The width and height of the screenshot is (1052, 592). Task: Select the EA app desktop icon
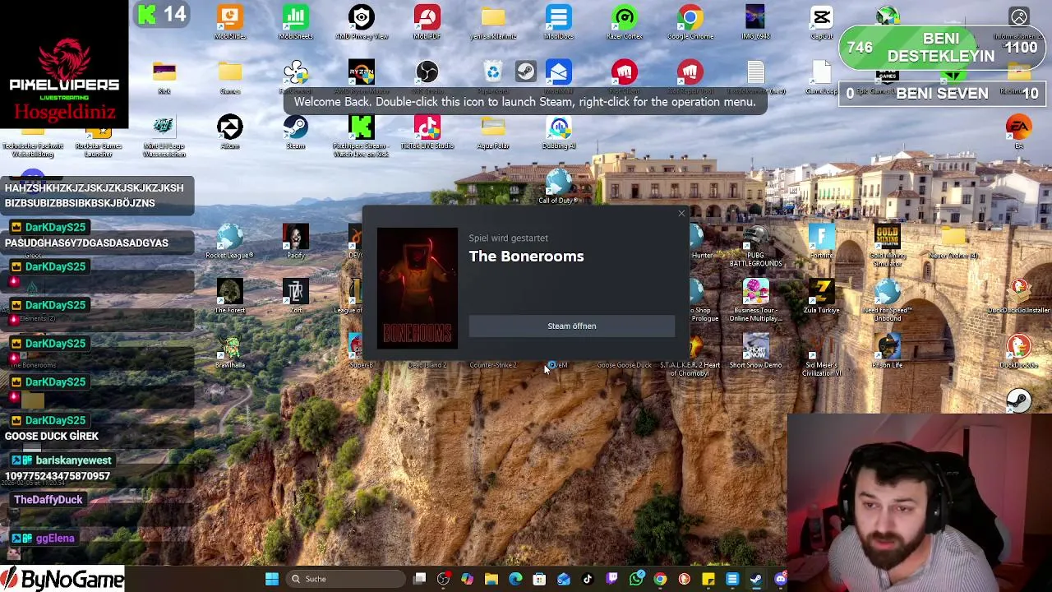coord(1018,132)
